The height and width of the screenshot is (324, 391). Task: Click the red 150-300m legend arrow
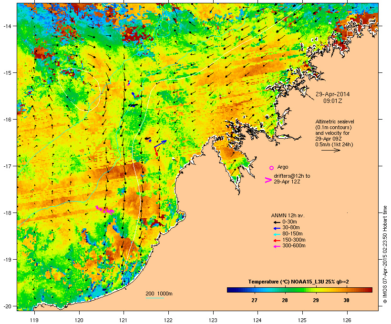click(x=277, y=241)
